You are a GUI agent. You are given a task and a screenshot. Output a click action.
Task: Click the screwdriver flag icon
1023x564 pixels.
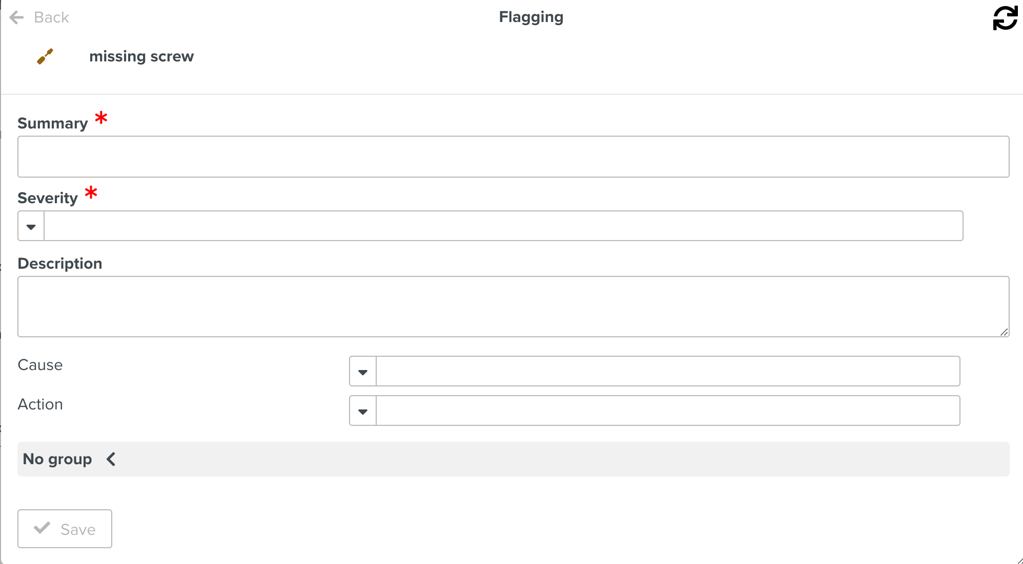[45, 56]
